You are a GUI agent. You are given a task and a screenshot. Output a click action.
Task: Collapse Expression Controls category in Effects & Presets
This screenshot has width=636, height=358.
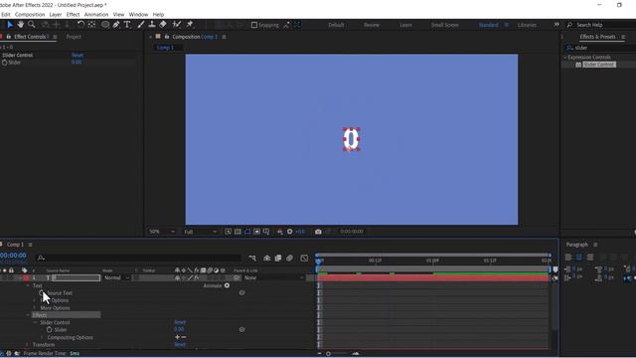(x=565, y=58)
